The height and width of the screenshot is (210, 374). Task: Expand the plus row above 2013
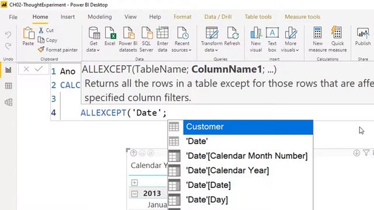pyautogui.click(x=134, y=183)
